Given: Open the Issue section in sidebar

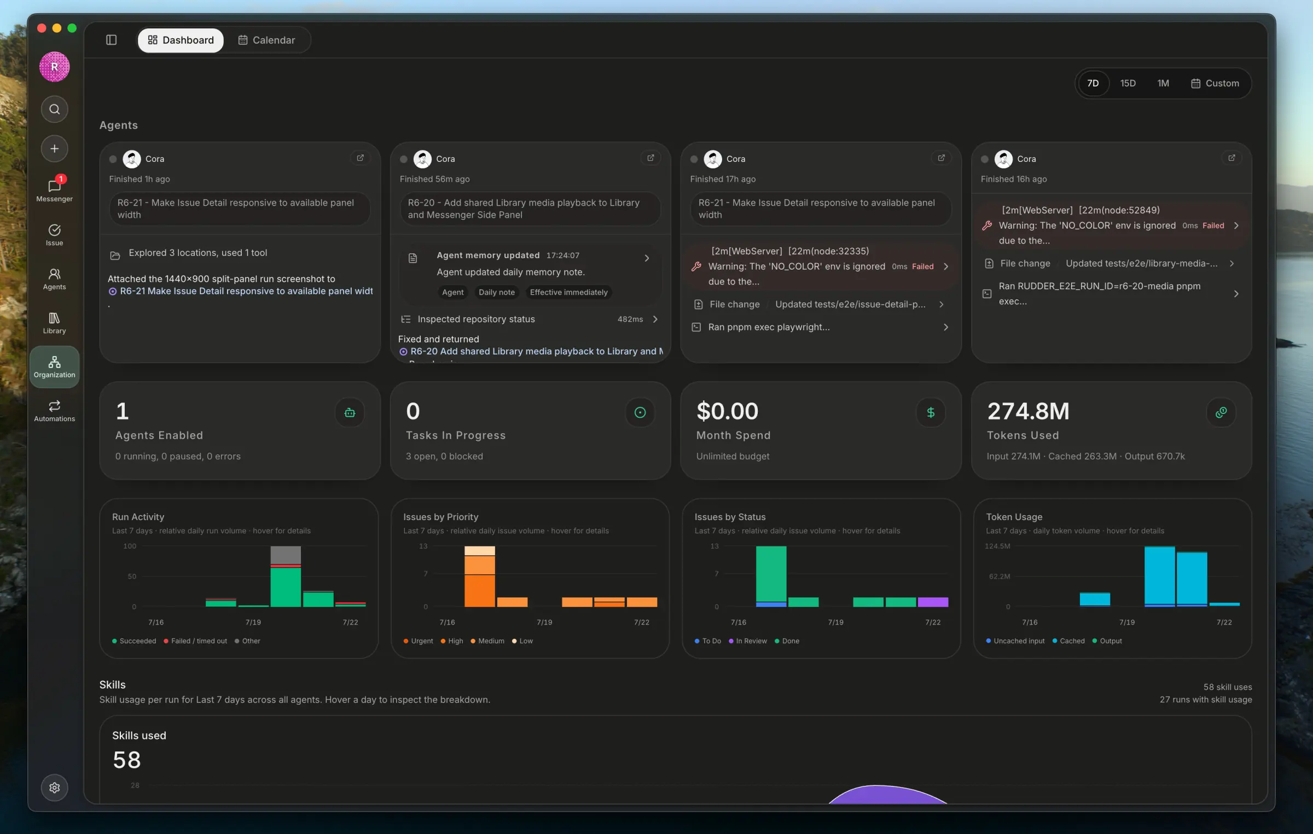Looking at the screenshot, I should tap(54, 235).
